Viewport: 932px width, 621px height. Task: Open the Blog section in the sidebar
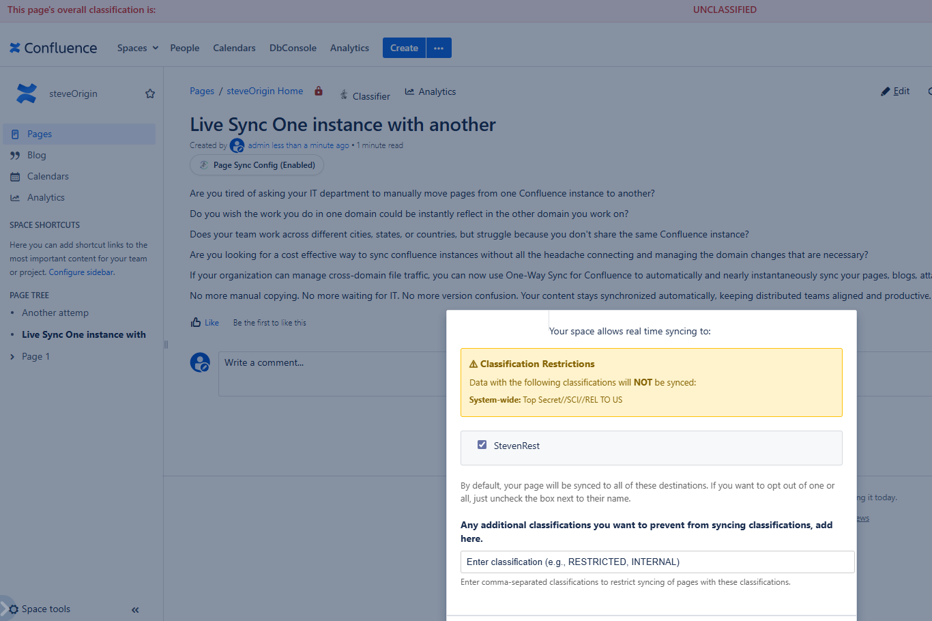pyautogui.click(x=36, y=155)
